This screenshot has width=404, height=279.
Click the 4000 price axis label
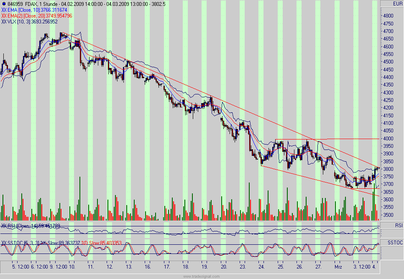point(388,139)
